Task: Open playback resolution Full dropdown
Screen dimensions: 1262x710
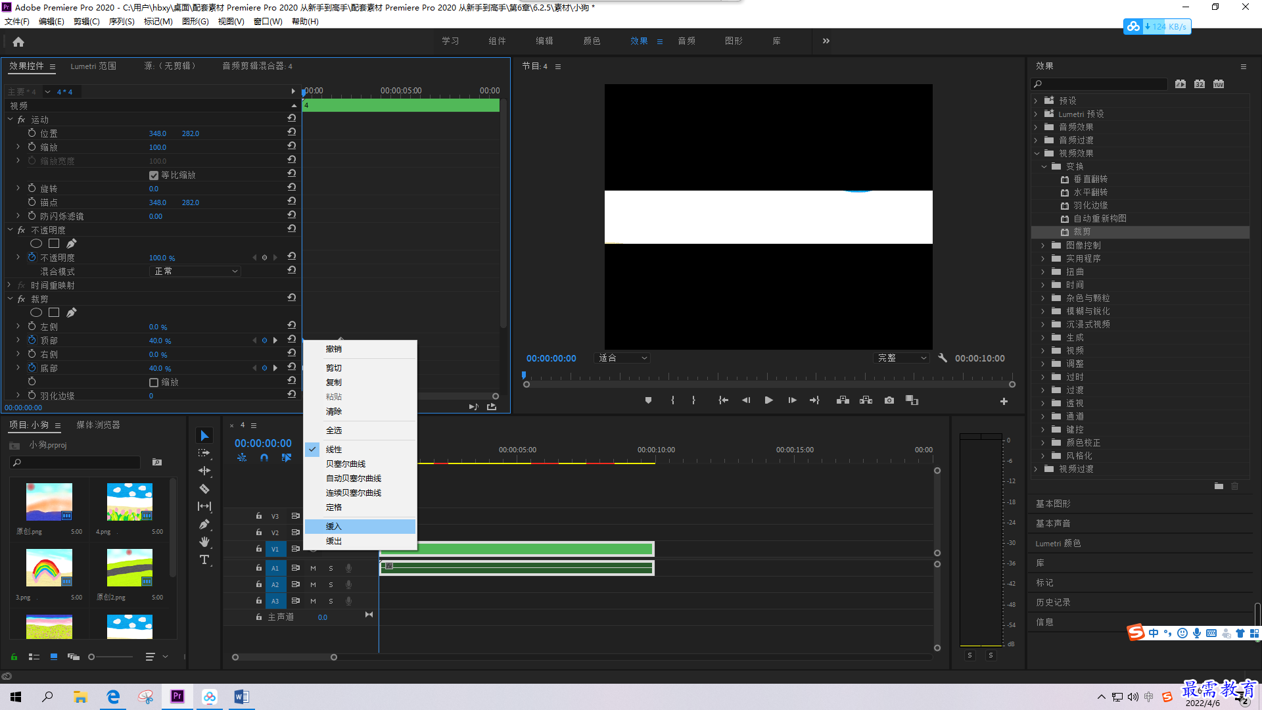Action: (x=901, y=358)
